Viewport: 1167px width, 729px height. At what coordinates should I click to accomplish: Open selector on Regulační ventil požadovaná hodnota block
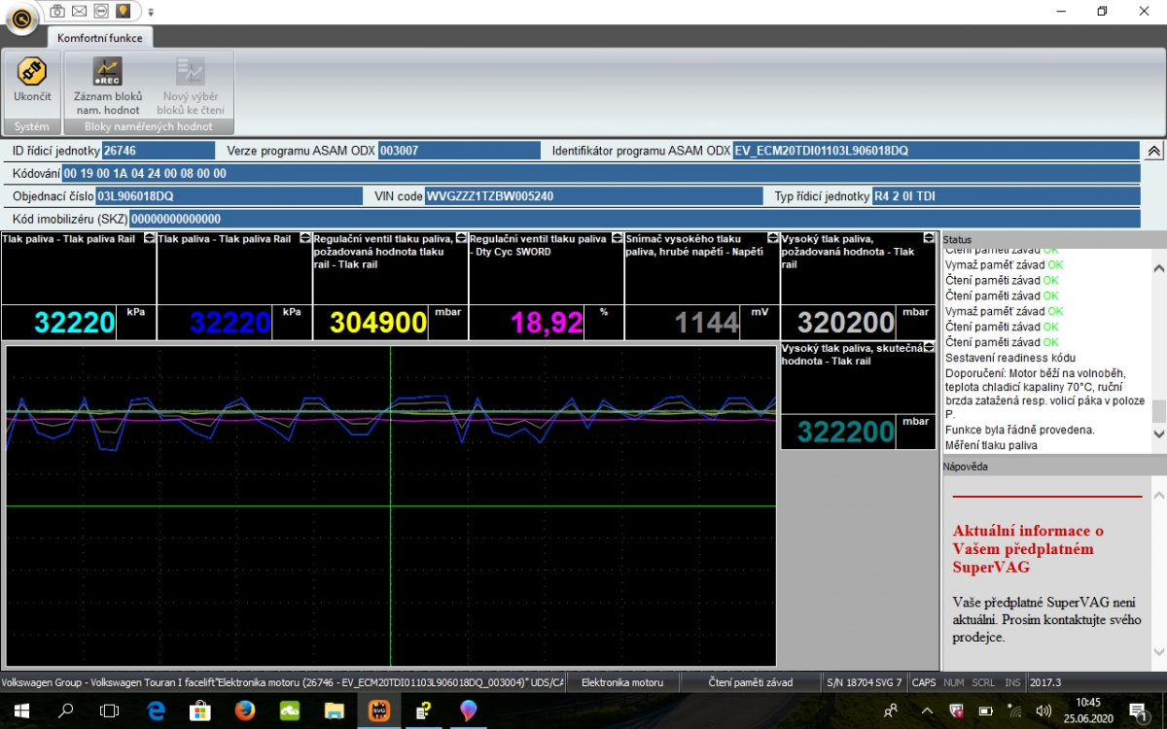461,238
